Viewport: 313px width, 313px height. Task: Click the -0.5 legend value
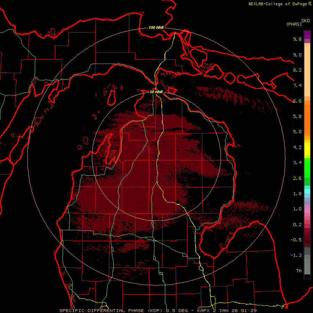(296, 240)
